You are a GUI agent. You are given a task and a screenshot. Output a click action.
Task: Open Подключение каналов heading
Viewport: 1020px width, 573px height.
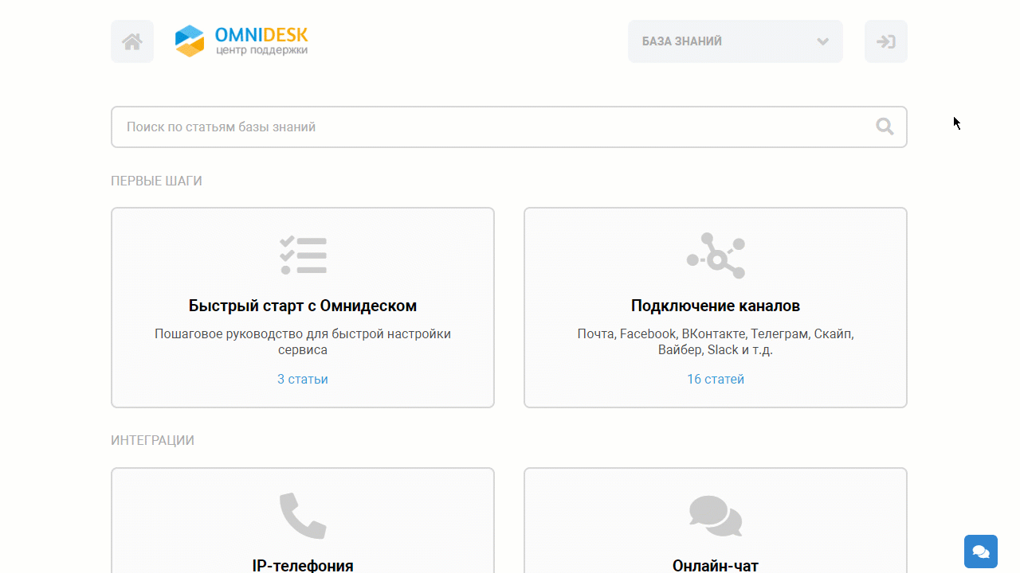(x=716, y=306)
